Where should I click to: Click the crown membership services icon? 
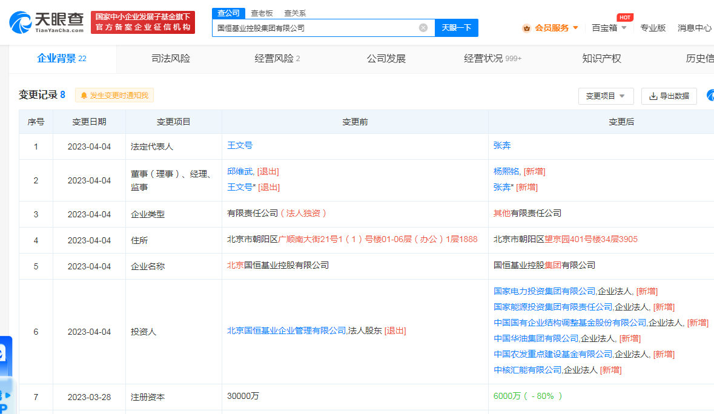[526, 28]
